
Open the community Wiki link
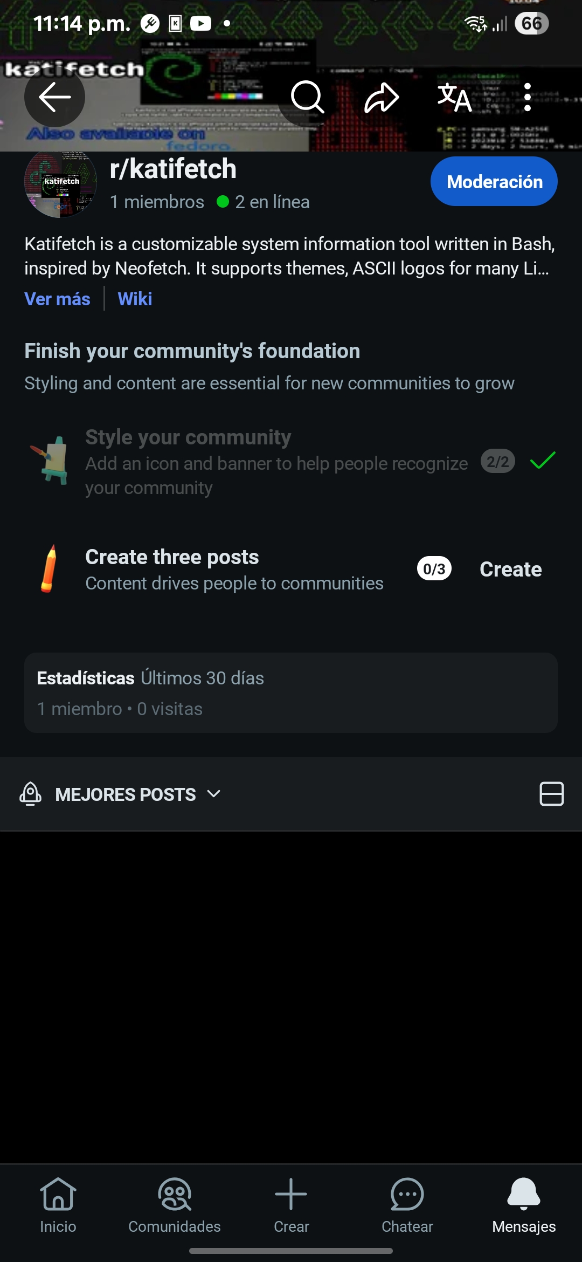coord(135,299)
